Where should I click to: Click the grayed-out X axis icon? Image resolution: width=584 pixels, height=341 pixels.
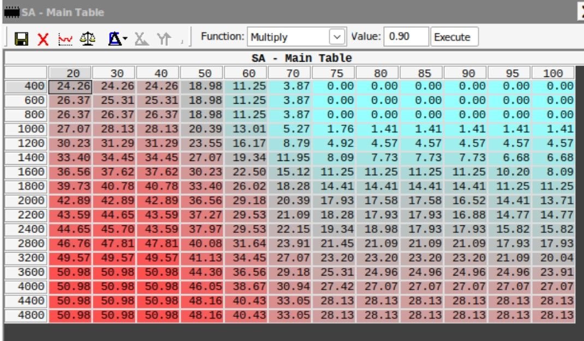coord(141,38)
